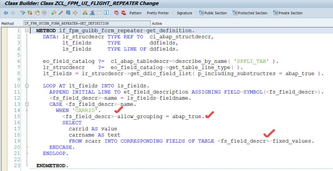
Task: Click the 'lt_fields' declaration on line 3
Action: [77, 43]
